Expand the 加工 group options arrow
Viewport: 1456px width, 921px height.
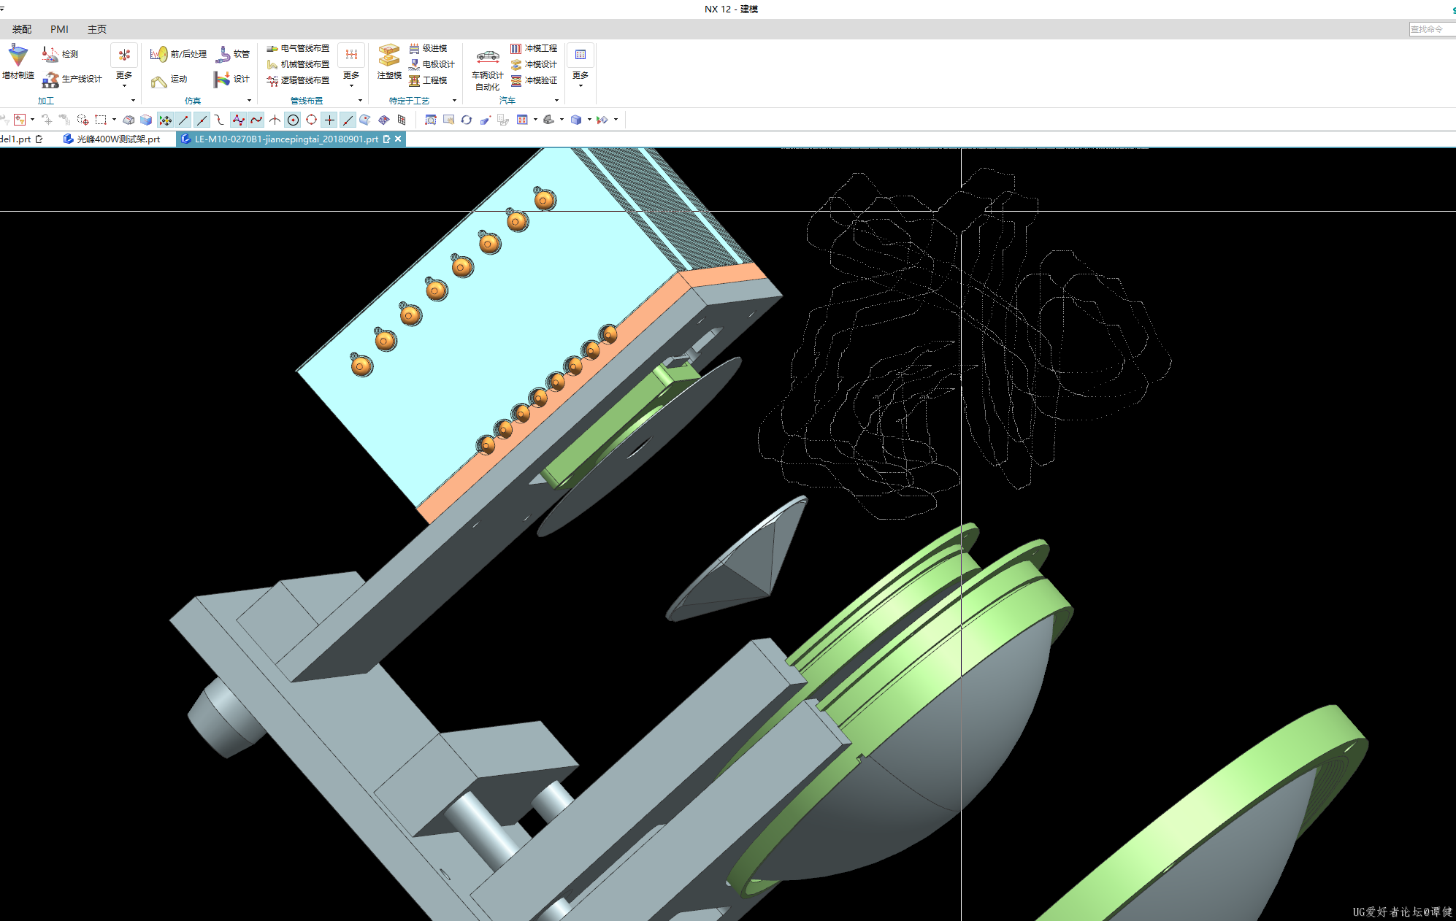click(133, 101)
